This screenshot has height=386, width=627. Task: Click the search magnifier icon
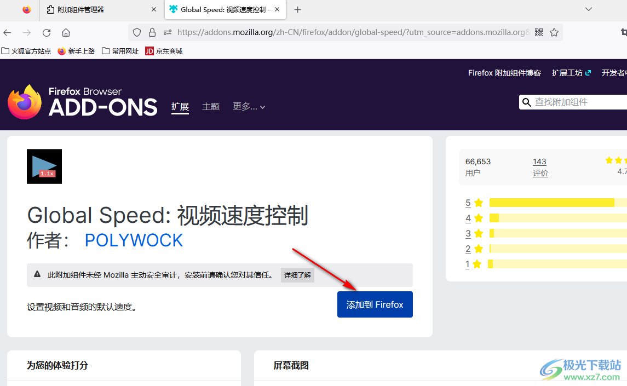pyautogui.click(x=527, y=102)
